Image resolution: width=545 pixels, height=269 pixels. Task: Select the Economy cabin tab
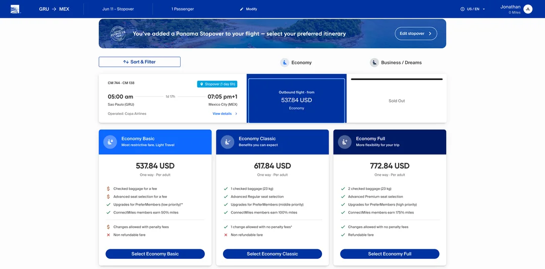coord(296,62)
